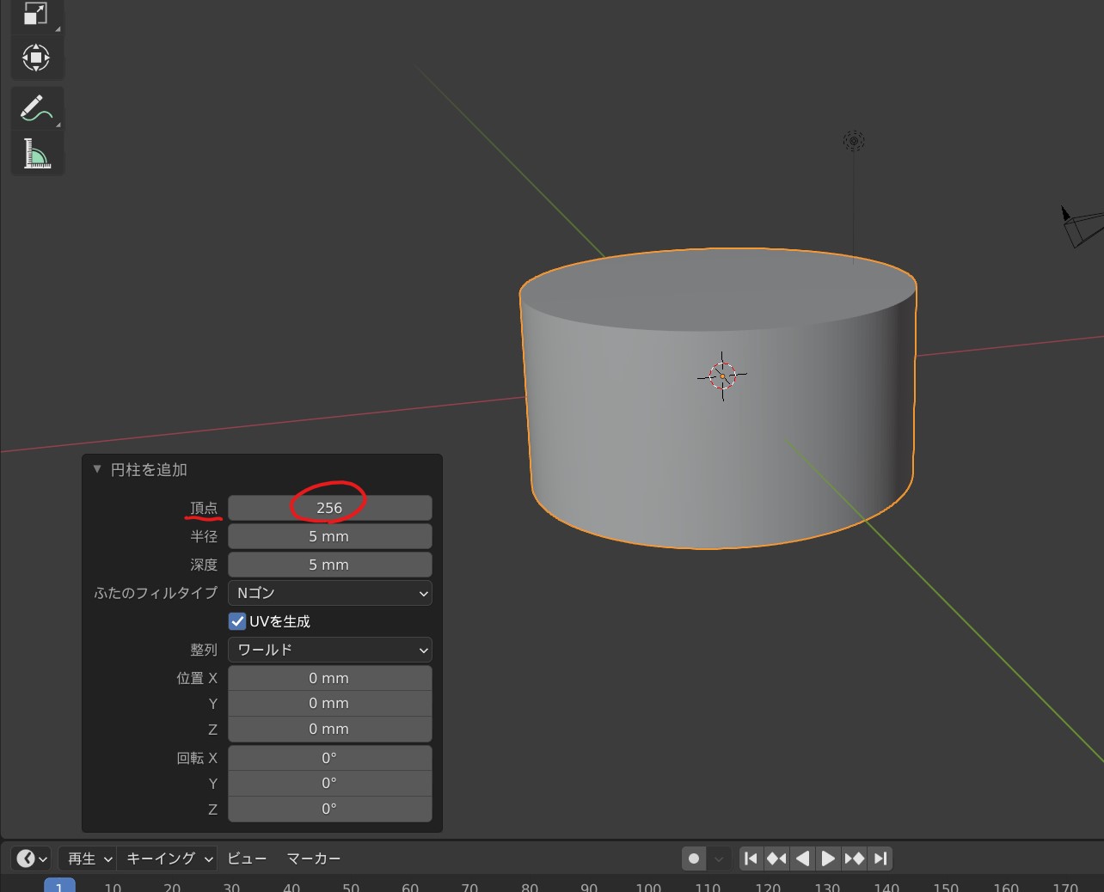Click the Transform tool icon
This screenshot has height=892, width=1104.
pyautogui.click(x=36, y=58)
